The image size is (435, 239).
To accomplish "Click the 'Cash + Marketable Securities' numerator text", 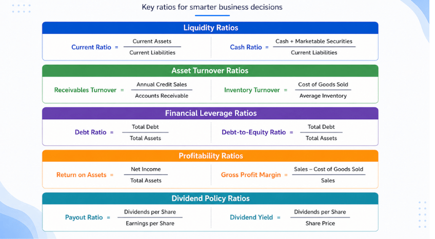I will point(314,41).
